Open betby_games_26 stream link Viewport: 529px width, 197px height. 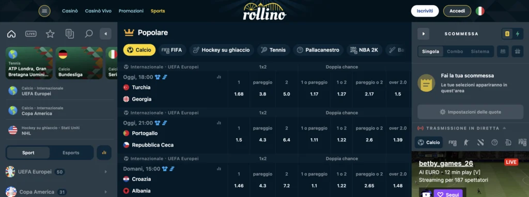pos(446,163)
